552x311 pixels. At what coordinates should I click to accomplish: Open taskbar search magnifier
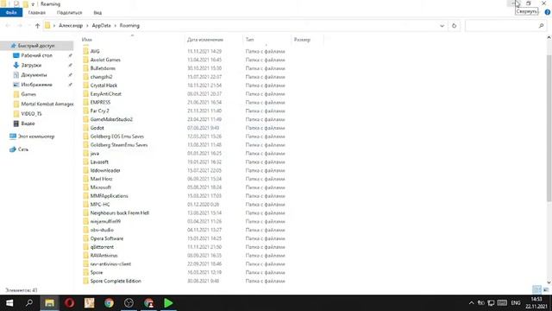(29, 303)
